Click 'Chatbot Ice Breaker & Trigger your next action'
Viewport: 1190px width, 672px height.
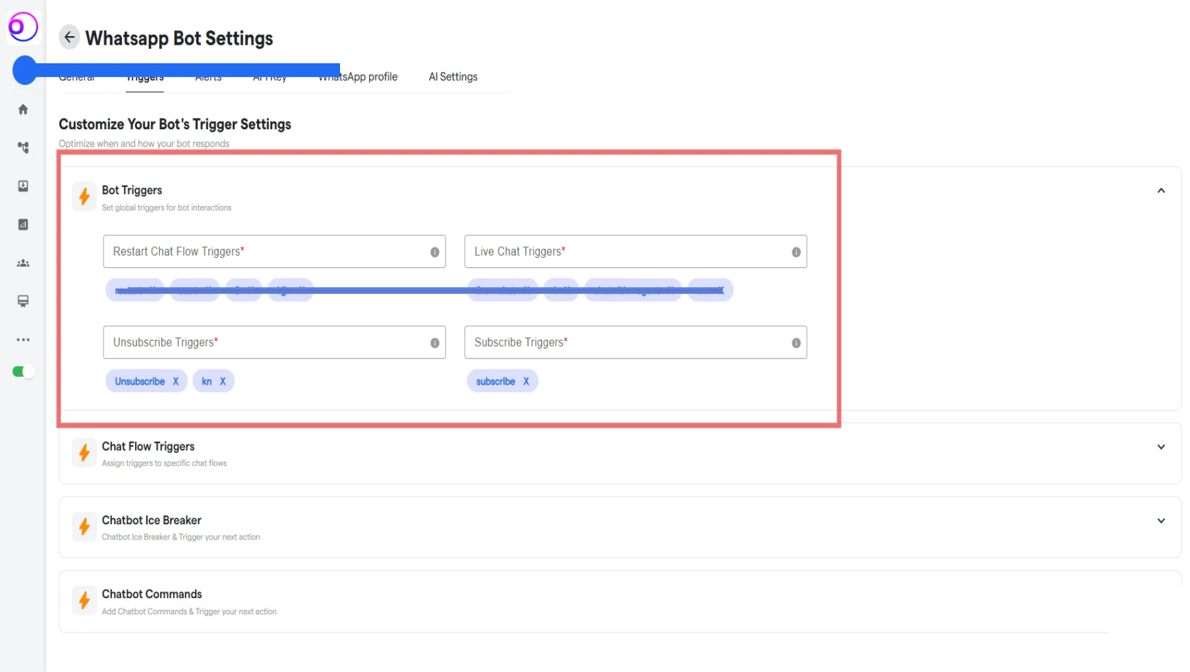click(x=181, y=537)
